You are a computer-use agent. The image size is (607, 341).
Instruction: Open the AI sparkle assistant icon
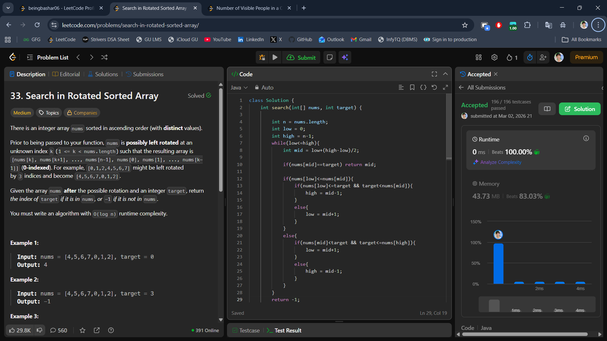pyautogui.click(x=344, y=57)
